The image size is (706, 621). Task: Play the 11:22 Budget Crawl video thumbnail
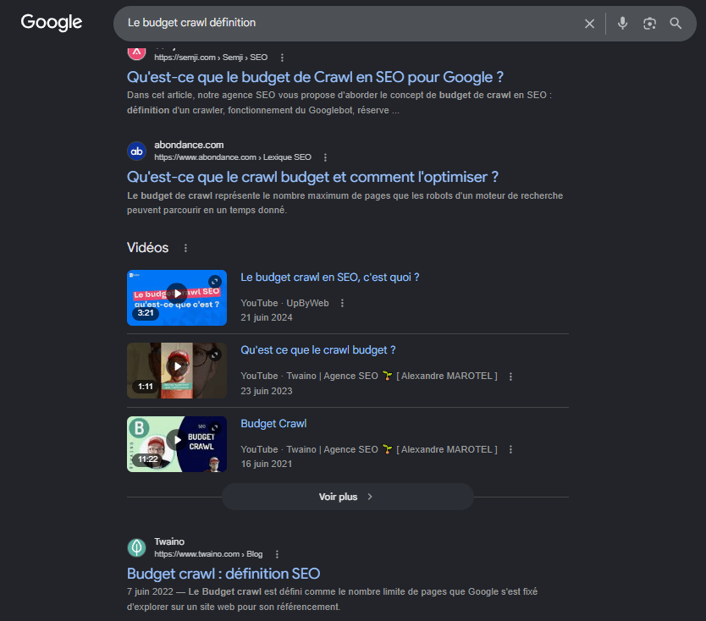click(176, 443)
